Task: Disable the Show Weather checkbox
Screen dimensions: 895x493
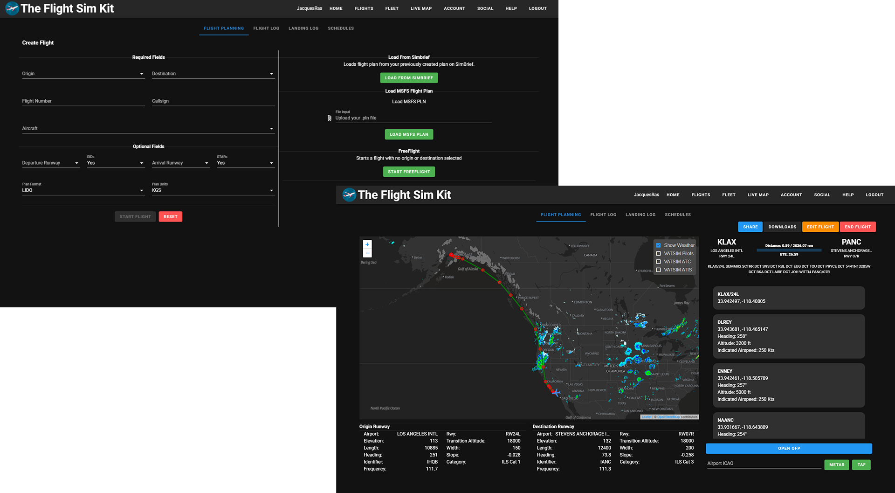Action: [x=658, y=245]
